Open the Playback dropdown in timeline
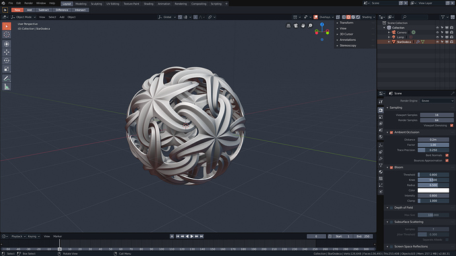 click(x=19, y=236)
